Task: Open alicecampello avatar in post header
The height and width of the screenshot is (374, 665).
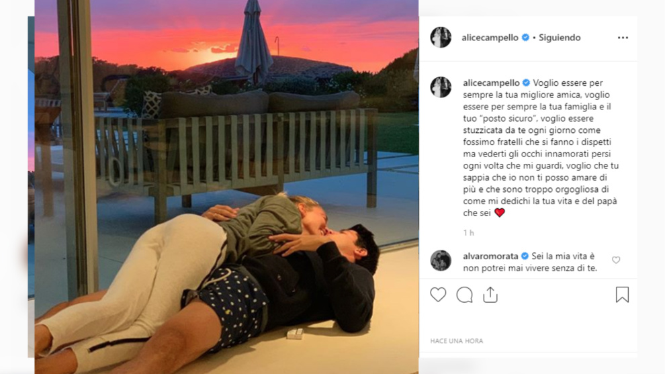Action: pyautogui.click(x=441, y=38)
